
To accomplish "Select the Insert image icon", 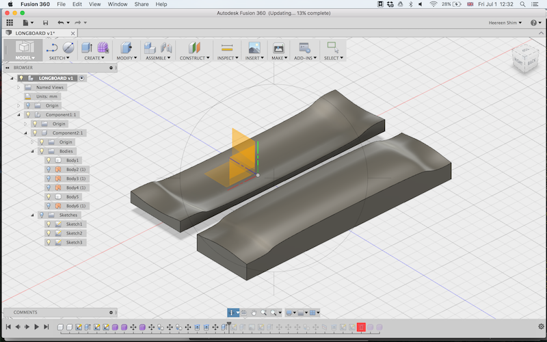I will point(254,48).
